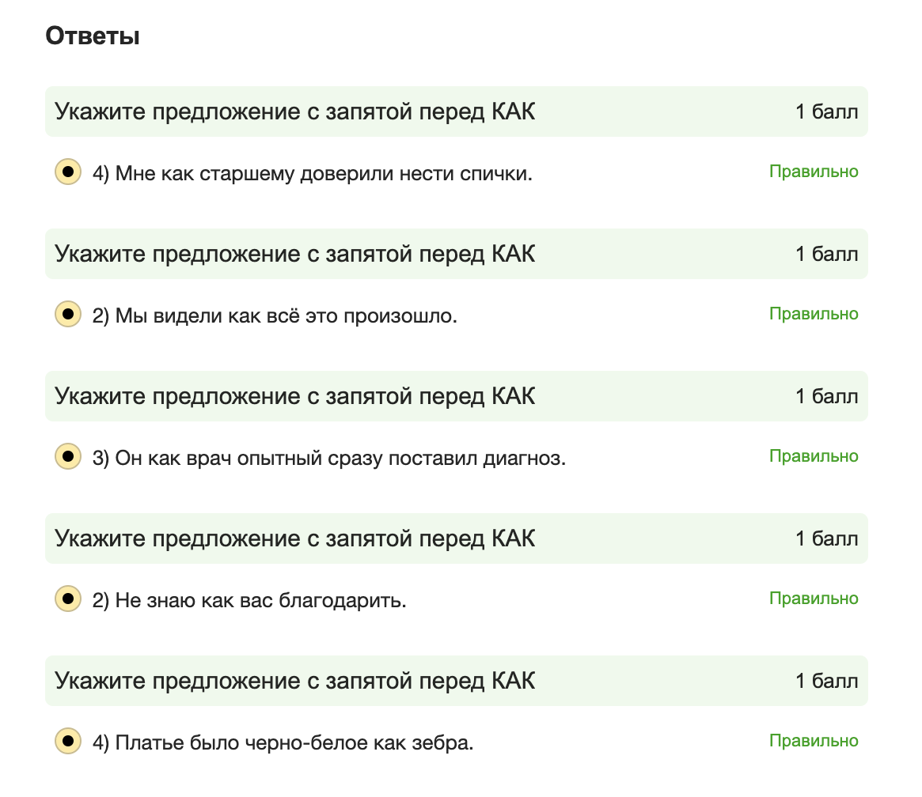Click 'Правильно' for the second question
The image size is (922, 797).
812,313
